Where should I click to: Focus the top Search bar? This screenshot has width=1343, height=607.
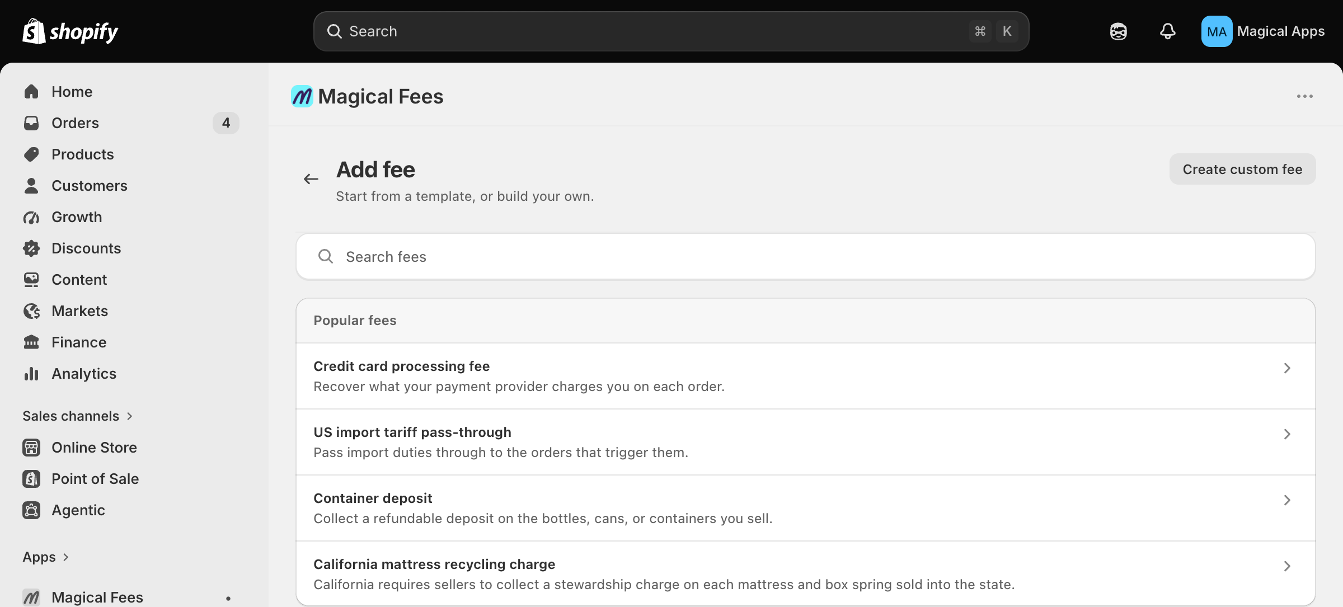coord(671,31)
